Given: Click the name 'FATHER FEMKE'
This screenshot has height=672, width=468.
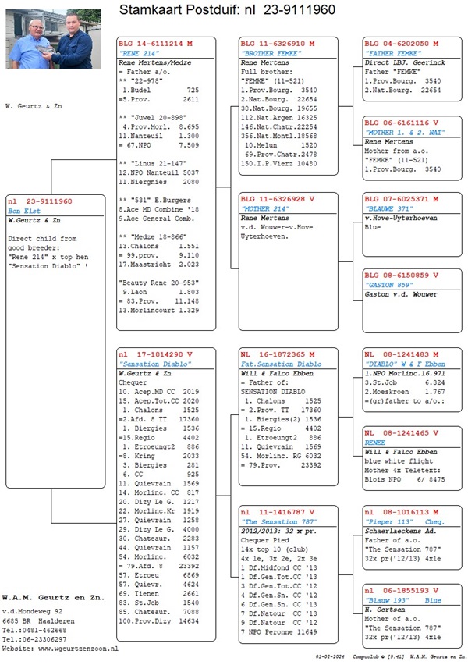Looking at the screenshot, I should pos(392,53).
